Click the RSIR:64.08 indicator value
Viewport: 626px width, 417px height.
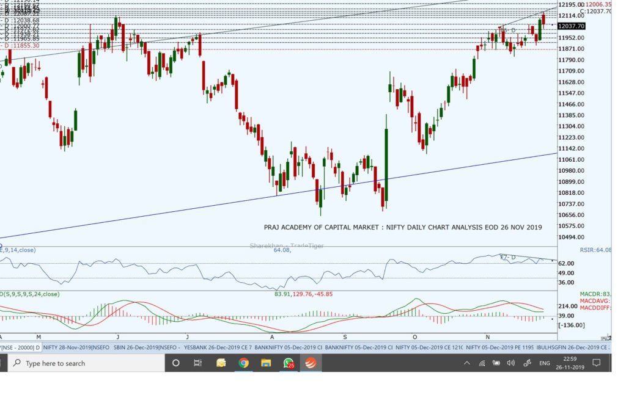pos(595,250)
